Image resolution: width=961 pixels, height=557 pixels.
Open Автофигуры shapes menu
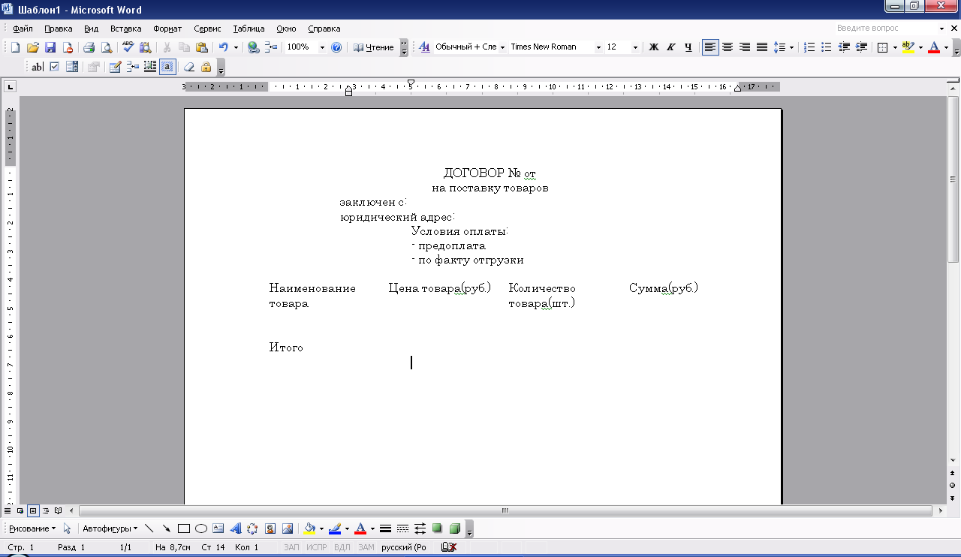[110, 528]
